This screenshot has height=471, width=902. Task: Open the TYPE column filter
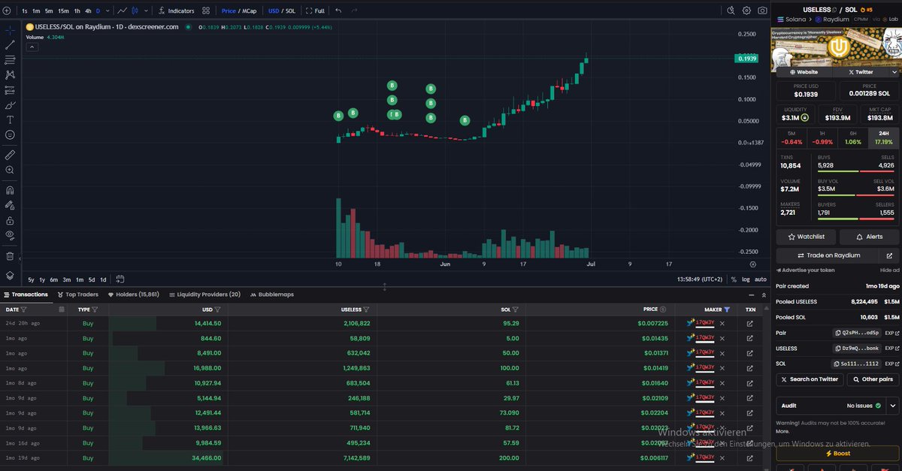pyautogui.click(x=94, y=309)
